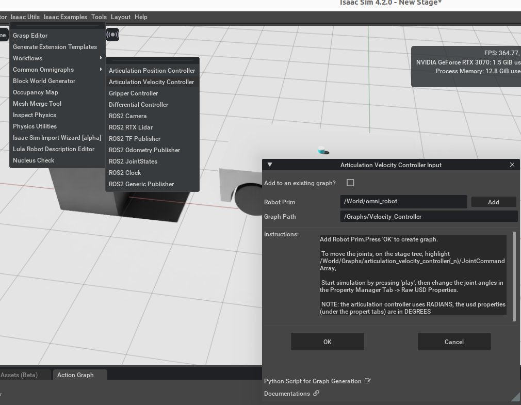Select ROS2 Odometry Publisher
Viewport: 521px width, 405px height.
point(152,150)
